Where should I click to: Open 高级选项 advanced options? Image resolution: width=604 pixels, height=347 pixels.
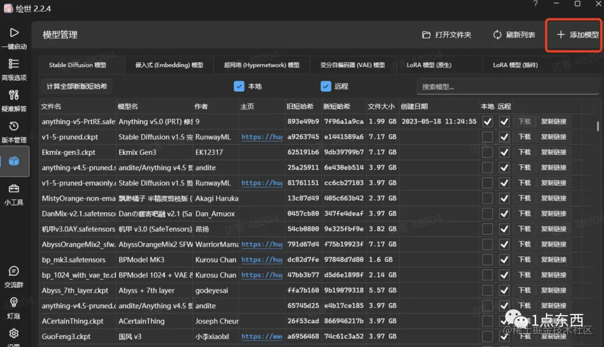coord(14,70)
